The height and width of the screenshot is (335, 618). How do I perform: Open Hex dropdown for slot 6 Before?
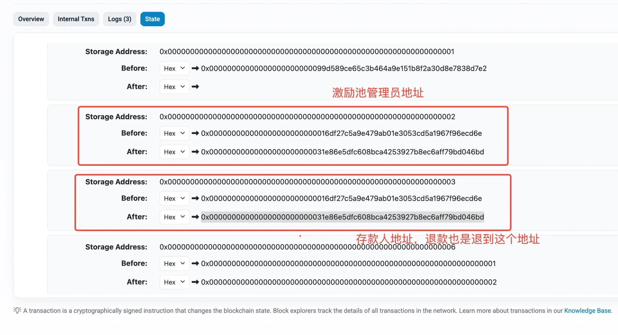pos(174,263)
